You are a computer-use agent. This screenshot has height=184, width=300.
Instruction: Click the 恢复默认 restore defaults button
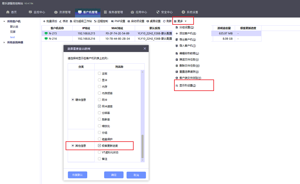click(77, 175)
